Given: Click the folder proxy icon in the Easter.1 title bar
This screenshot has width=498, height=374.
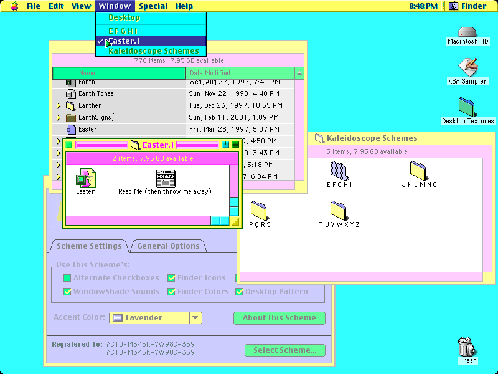Looking at the screenshot, I should (135, 145).
